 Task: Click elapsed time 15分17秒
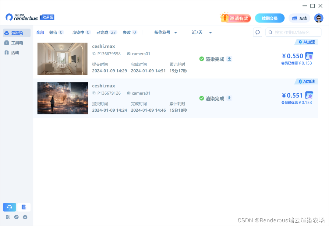click(x=178, y=71)
